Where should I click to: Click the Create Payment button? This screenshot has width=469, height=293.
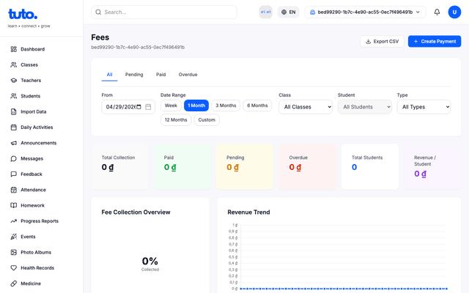click(435, 41)
